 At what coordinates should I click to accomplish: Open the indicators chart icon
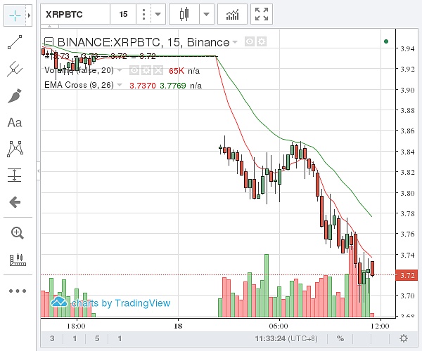(x=232, y=13)
